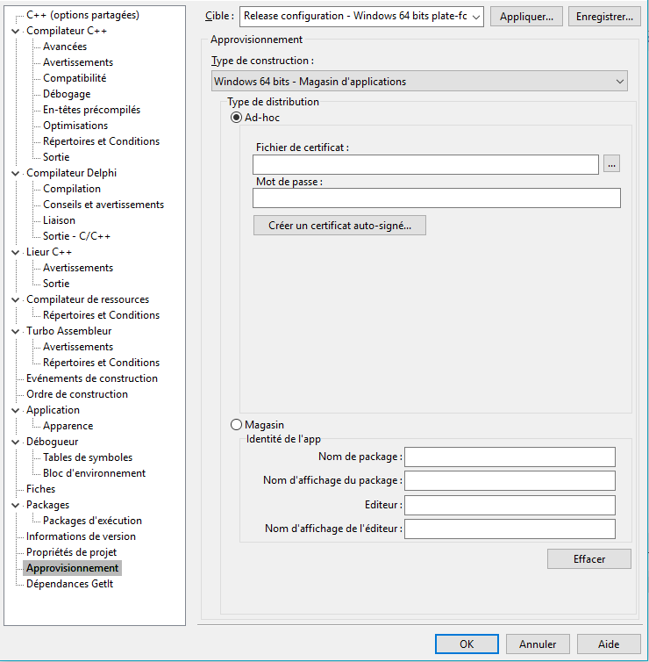Collapse the Application tree node
This screenshot has width=649, height=662.
tap(16, 410)
